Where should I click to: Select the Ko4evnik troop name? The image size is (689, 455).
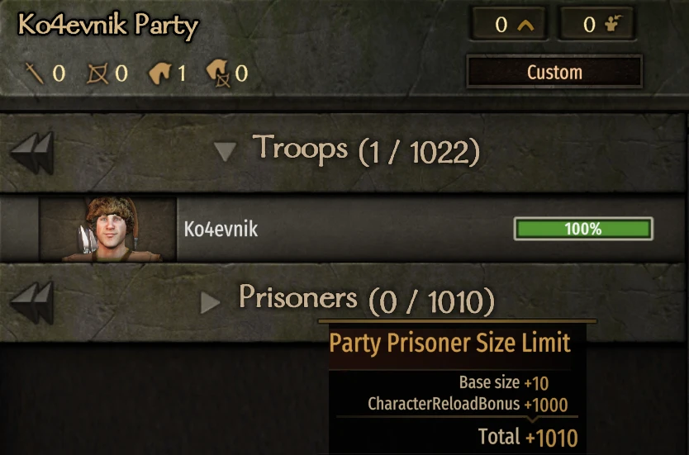point(221,230)
